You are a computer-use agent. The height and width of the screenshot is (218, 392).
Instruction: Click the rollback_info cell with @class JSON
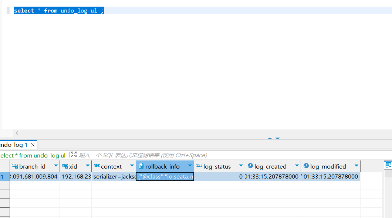point(165,177)
